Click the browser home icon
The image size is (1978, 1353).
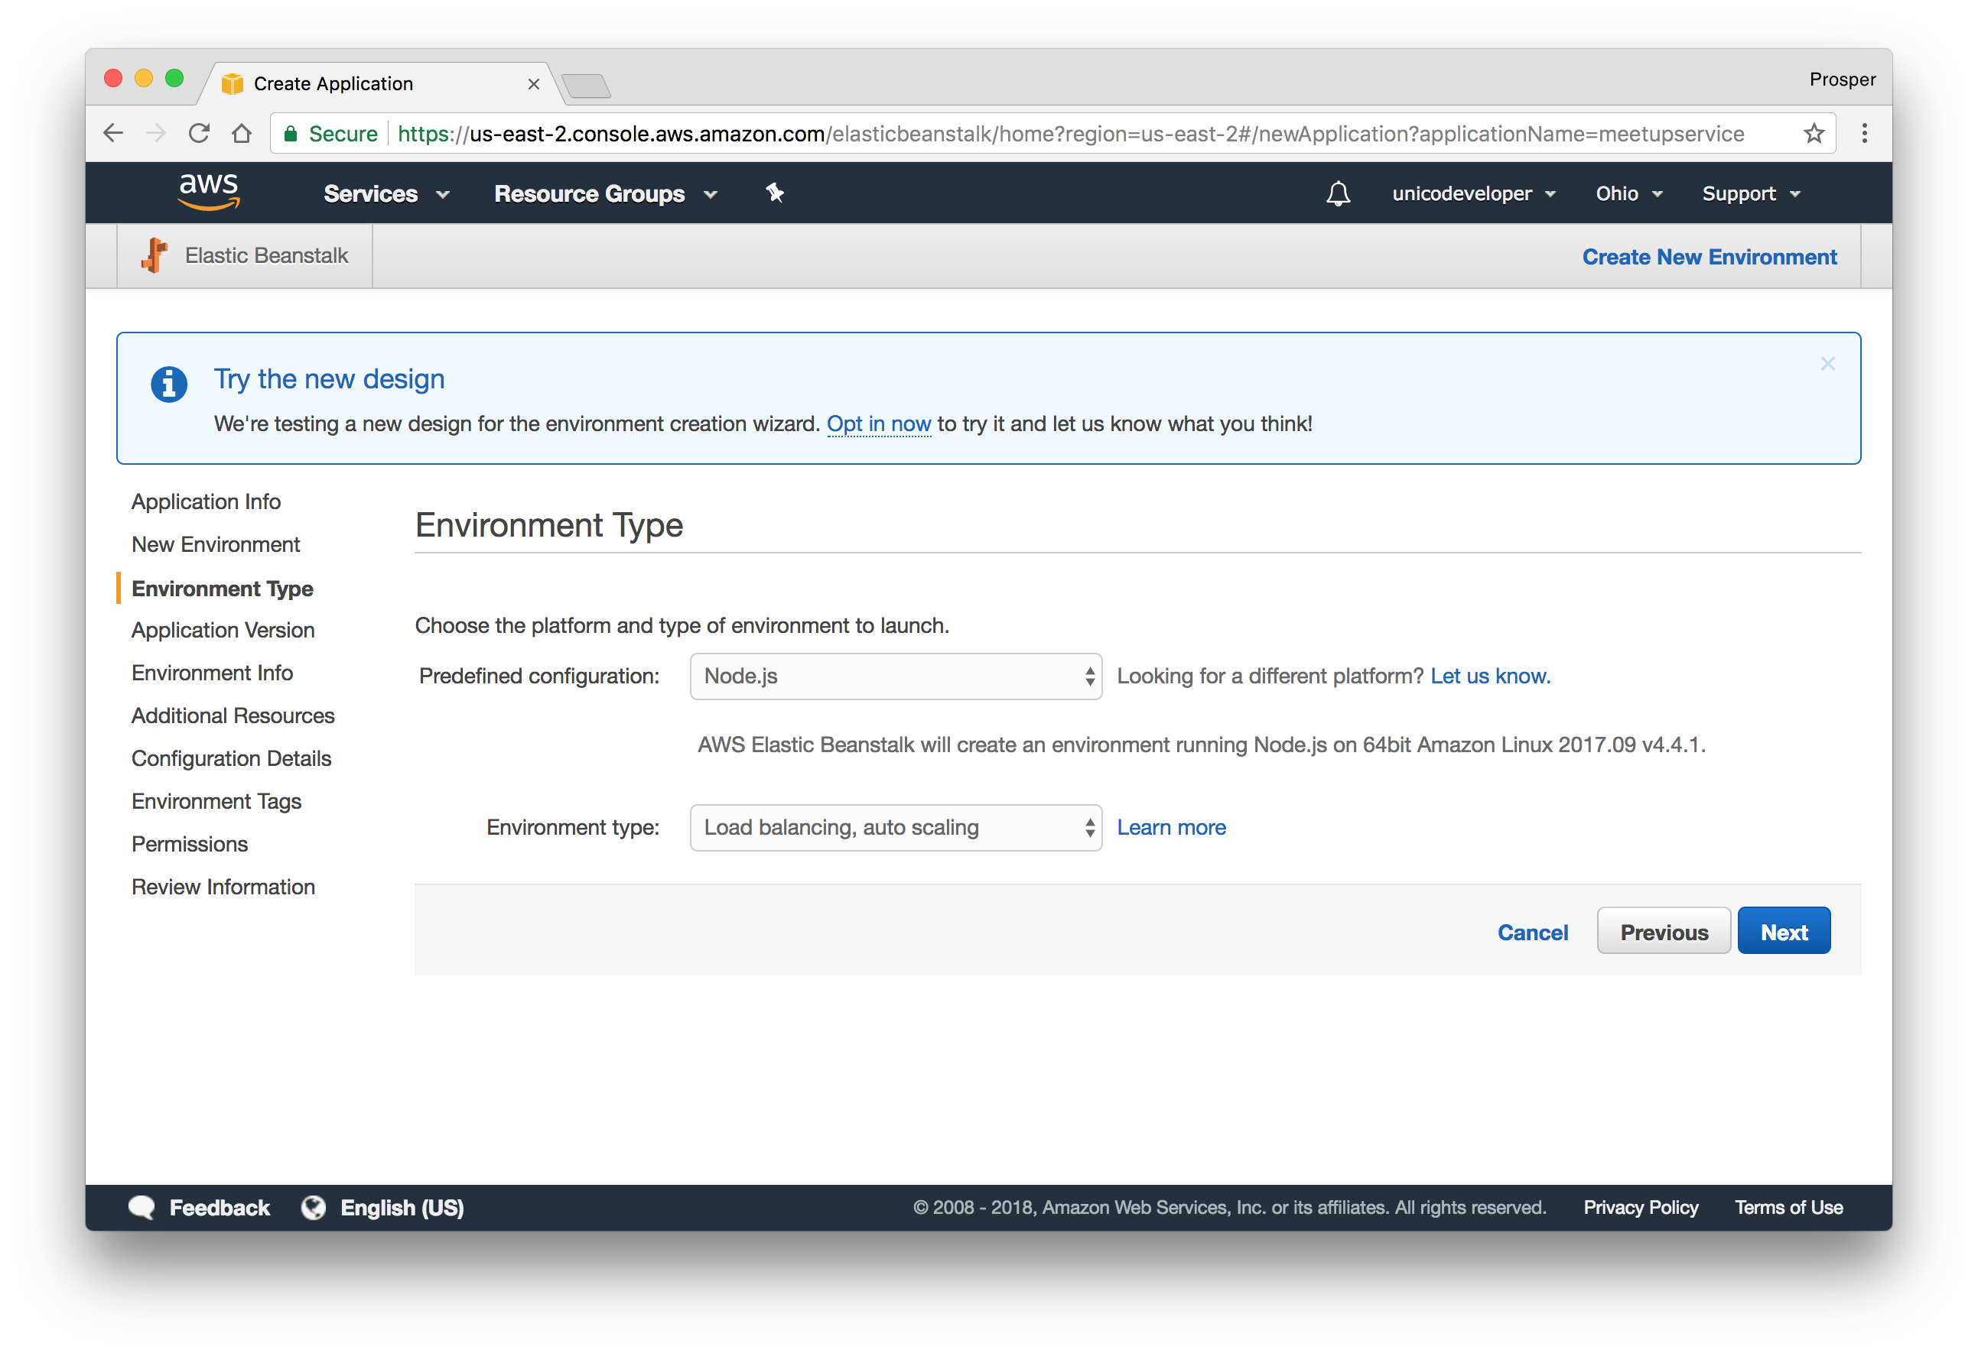(242, 134)
